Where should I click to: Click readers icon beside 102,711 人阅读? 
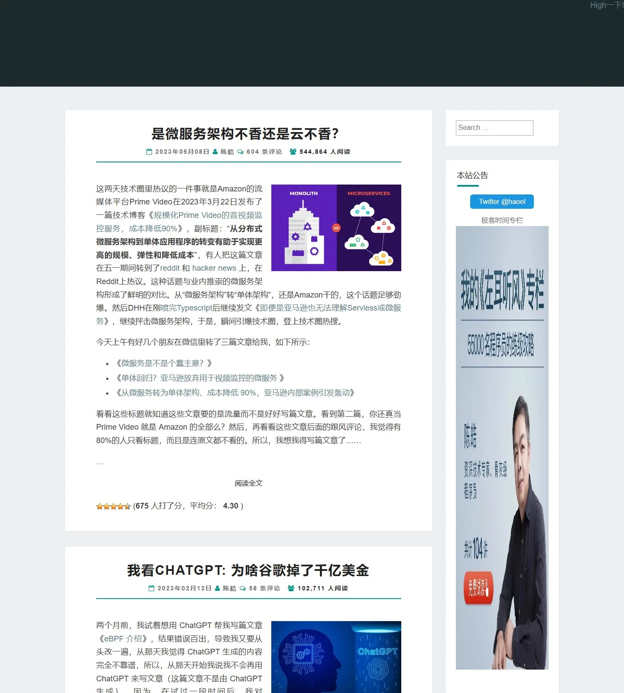291,588
